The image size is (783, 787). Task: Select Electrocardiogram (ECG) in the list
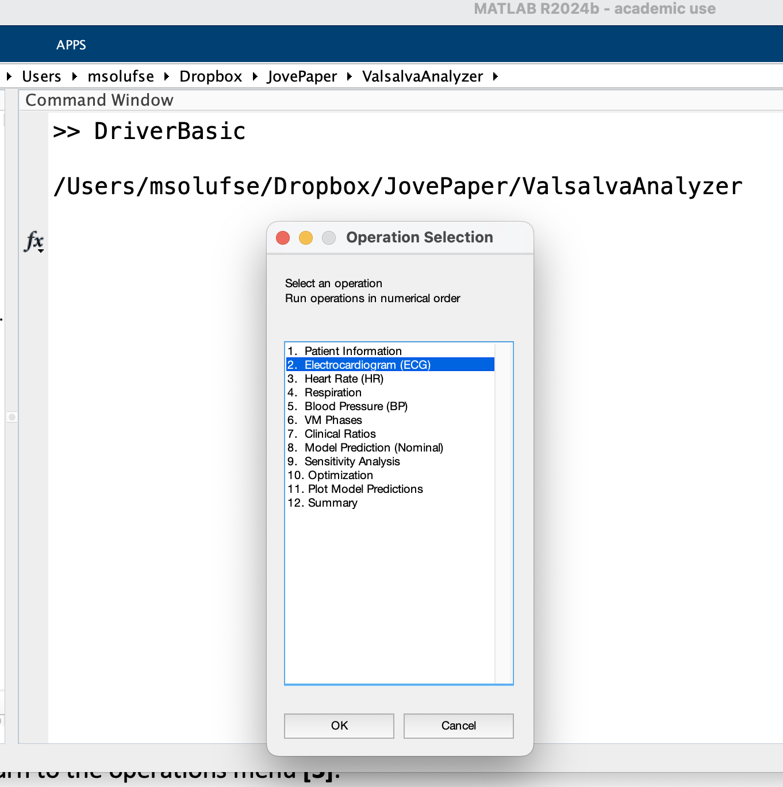click(367, 365)
